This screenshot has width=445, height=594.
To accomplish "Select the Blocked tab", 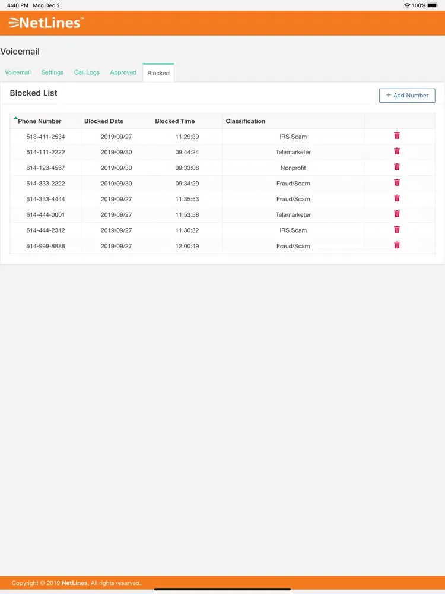I will [x=158, y=73].
